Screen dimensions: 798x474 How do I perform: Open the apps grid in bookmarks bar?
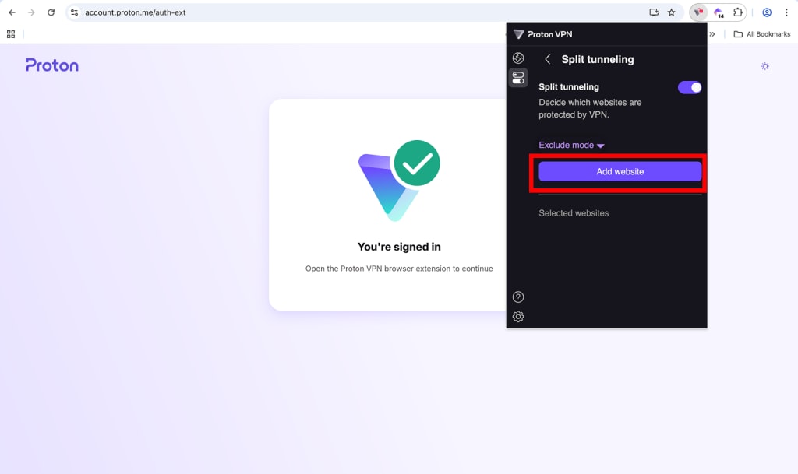point(11,34)
